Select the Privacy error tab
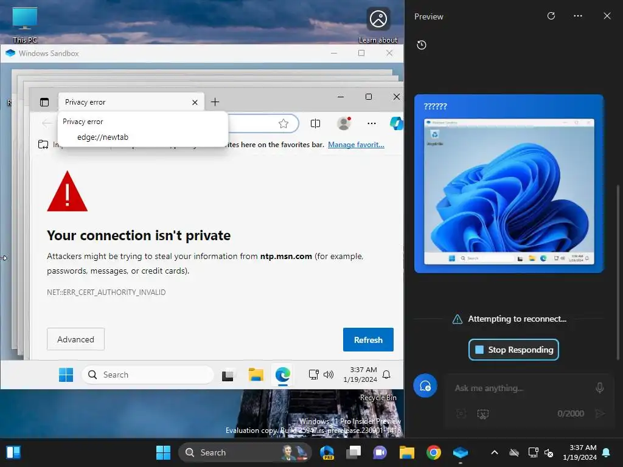623x467 pixels. [x=131, y=102]
